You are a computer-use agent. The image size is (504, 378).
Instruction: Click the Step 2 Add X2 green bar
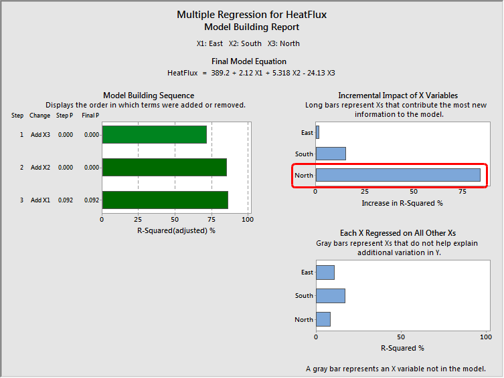(164, 167)
